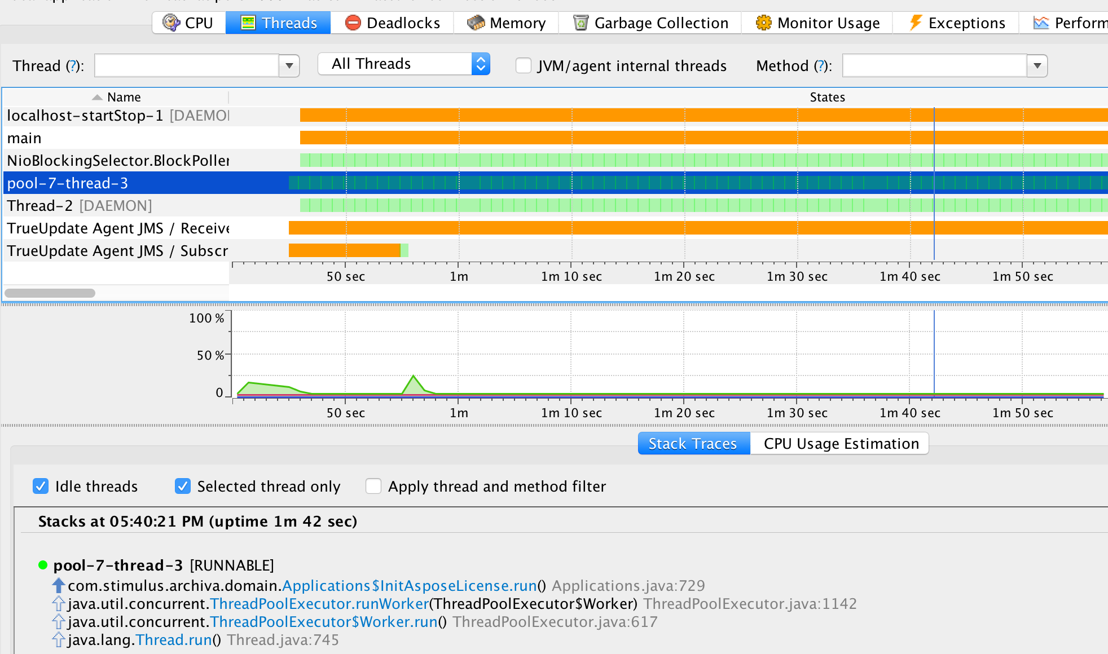Image resolution: width=1108 pixels, height=654 pixels.
Task: Click the filled arrow beside InitAsposeLicense frame
Action: coord(59,585)
